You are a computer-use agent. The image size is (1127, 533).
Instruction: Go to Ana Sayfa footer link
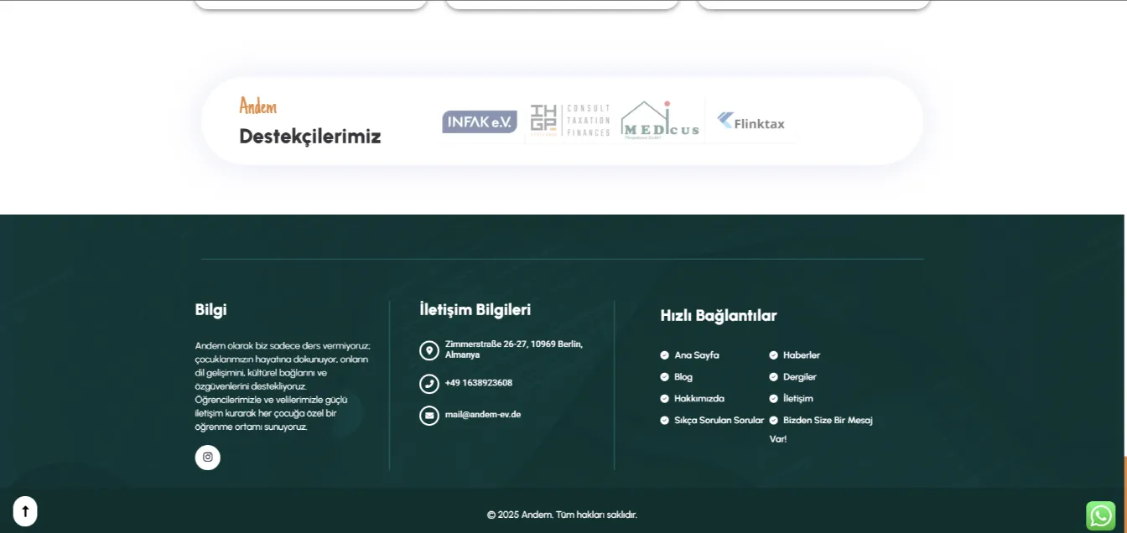tap(696, 355)
